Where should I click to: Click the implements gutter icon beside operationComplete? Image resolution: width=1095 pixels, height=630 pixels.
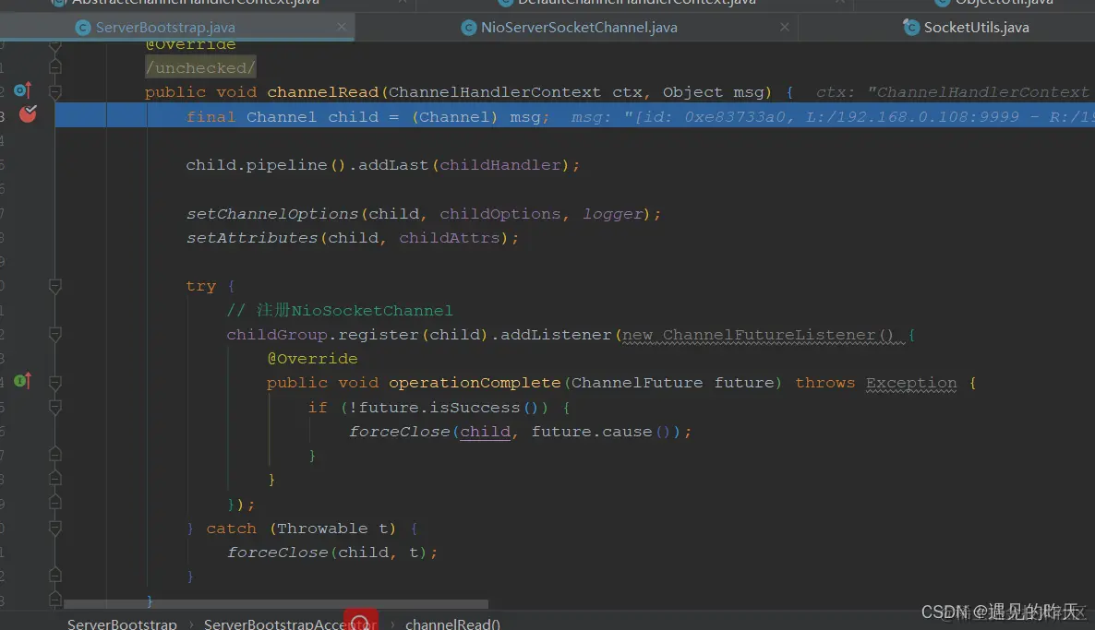click(22, 380)
